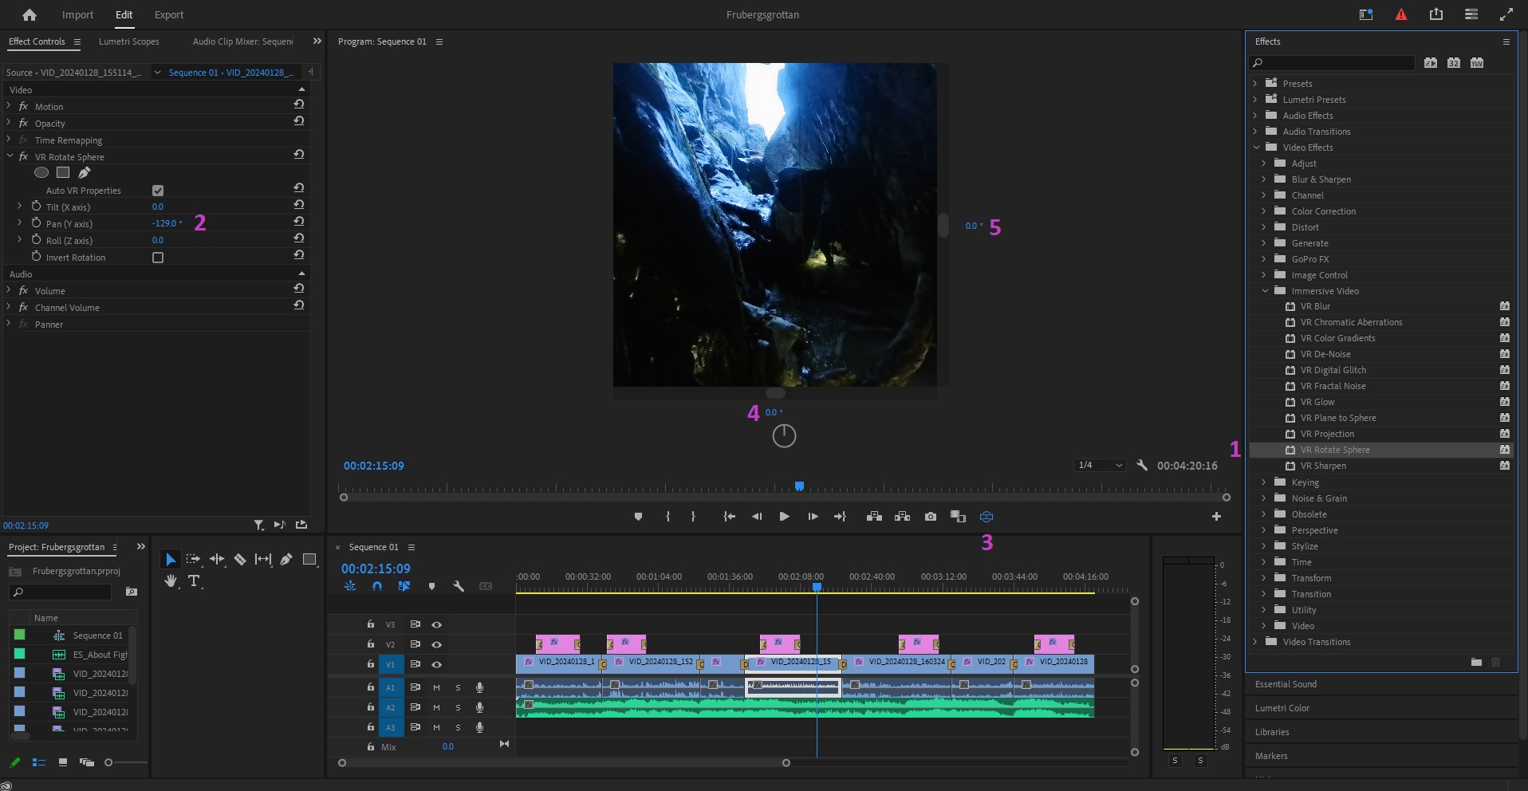Image resolution: width=1528 pixels, height=791 pixels.
Task: Switch to Export workspace tab
Action: tap(169, 14)
